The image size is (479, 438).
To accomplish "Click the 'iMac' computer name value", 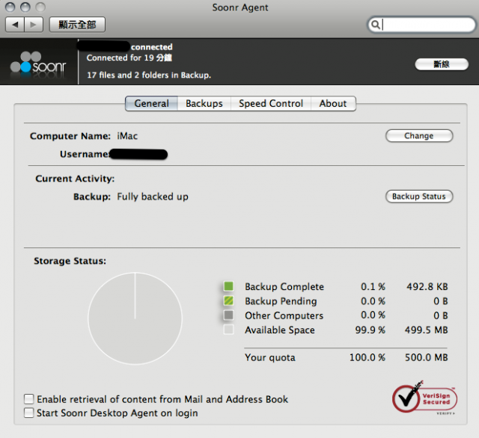I will [127, 136].
